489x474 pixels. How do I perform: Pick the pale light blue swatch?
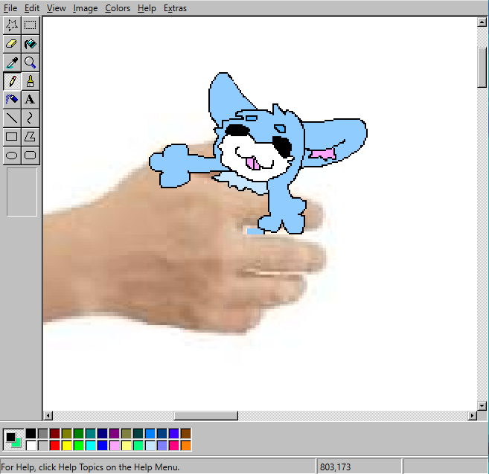(x=150, y=446)
